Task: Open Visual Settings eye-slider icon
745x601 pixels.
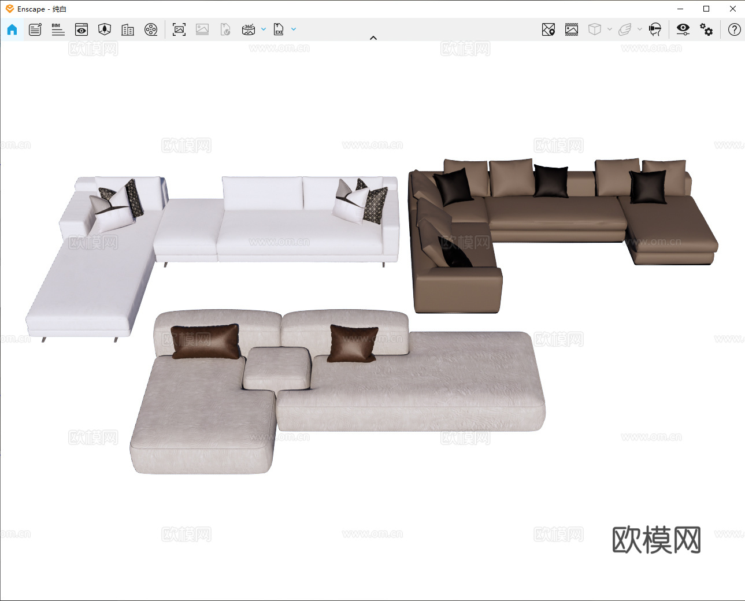Action: (x=683, y=29)
